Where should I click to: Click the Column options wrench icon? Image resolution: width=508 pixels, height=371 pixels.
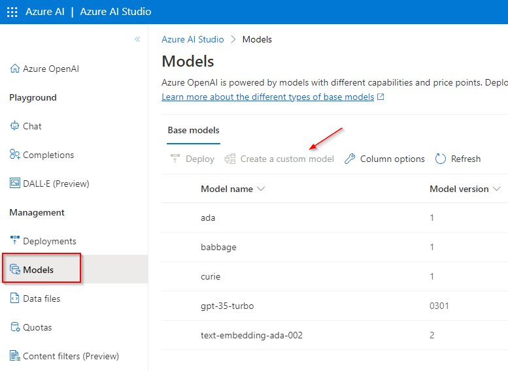click(350, 159)
